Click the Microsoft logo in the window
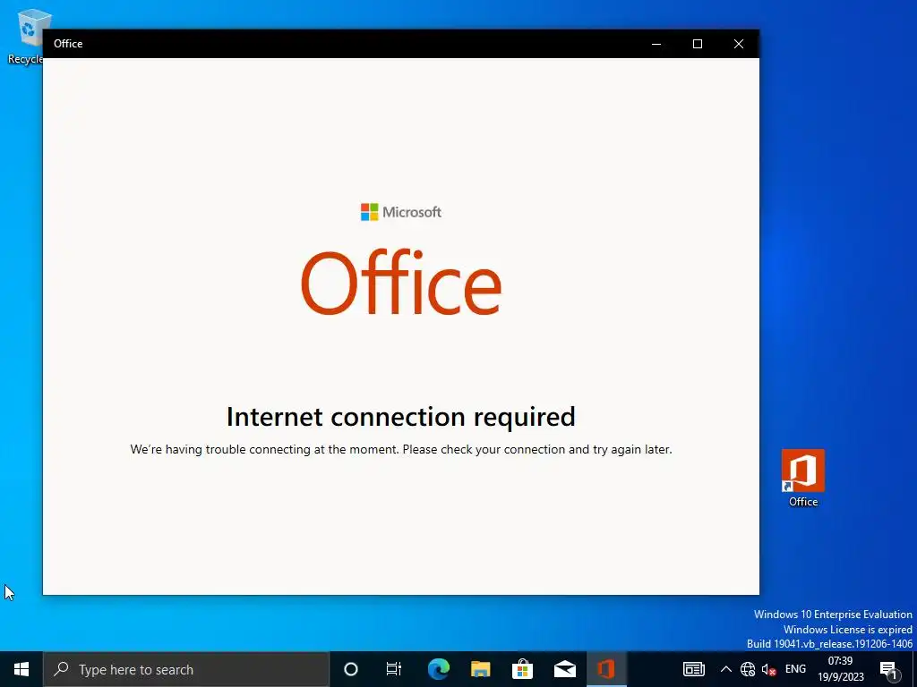 401,212
